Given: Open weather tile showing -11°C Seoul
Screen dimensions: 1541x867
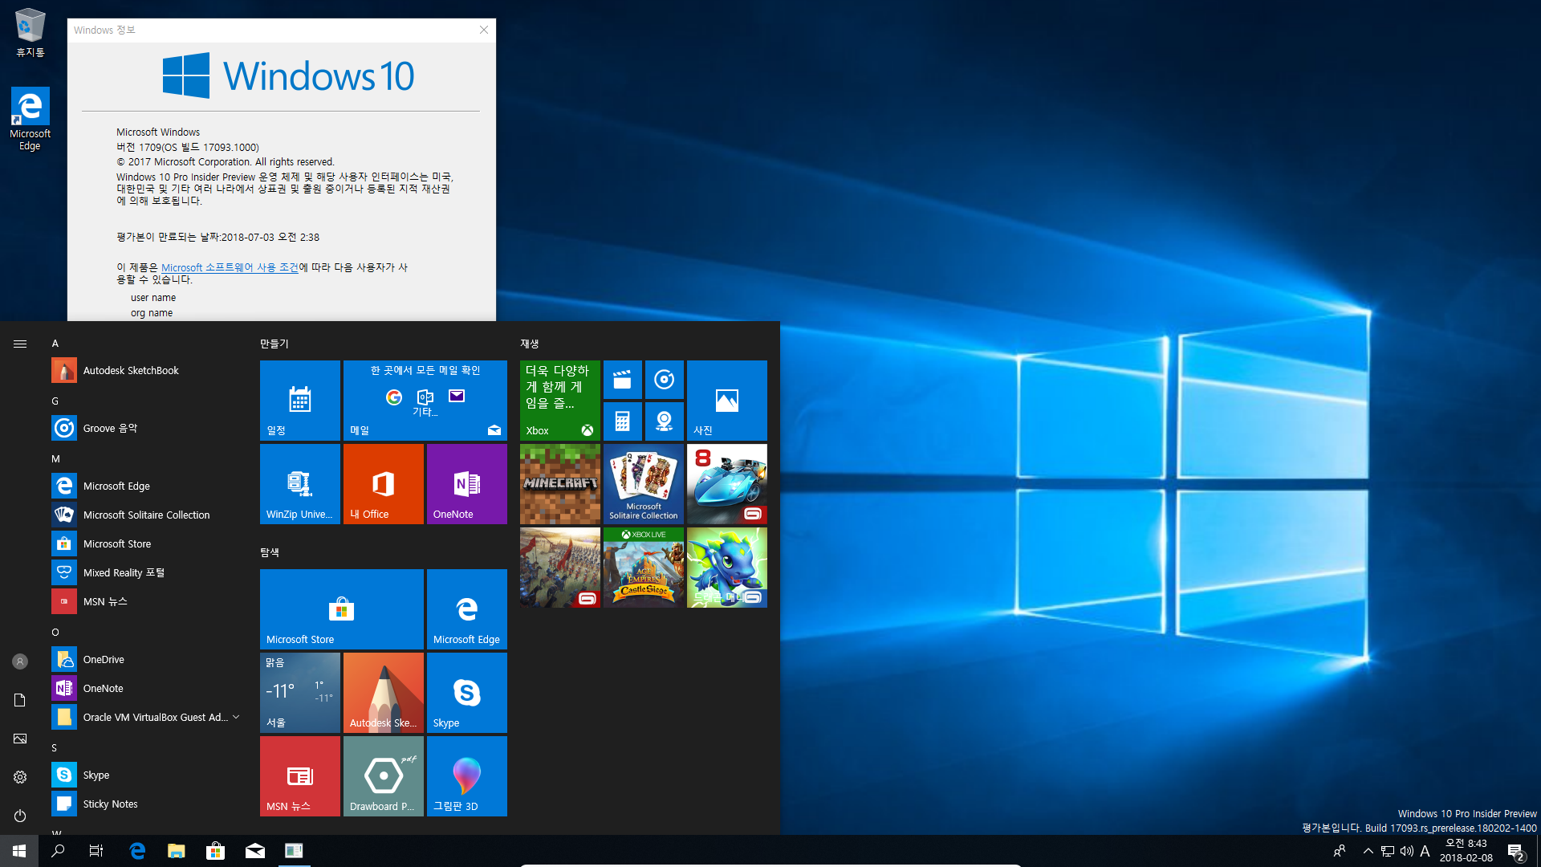Looking at the screenshot, I should (299, 692).
